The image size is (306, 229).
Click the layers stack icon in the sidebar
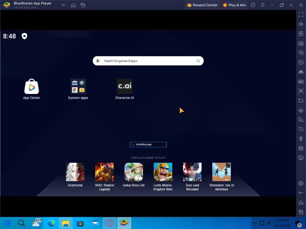301,148
